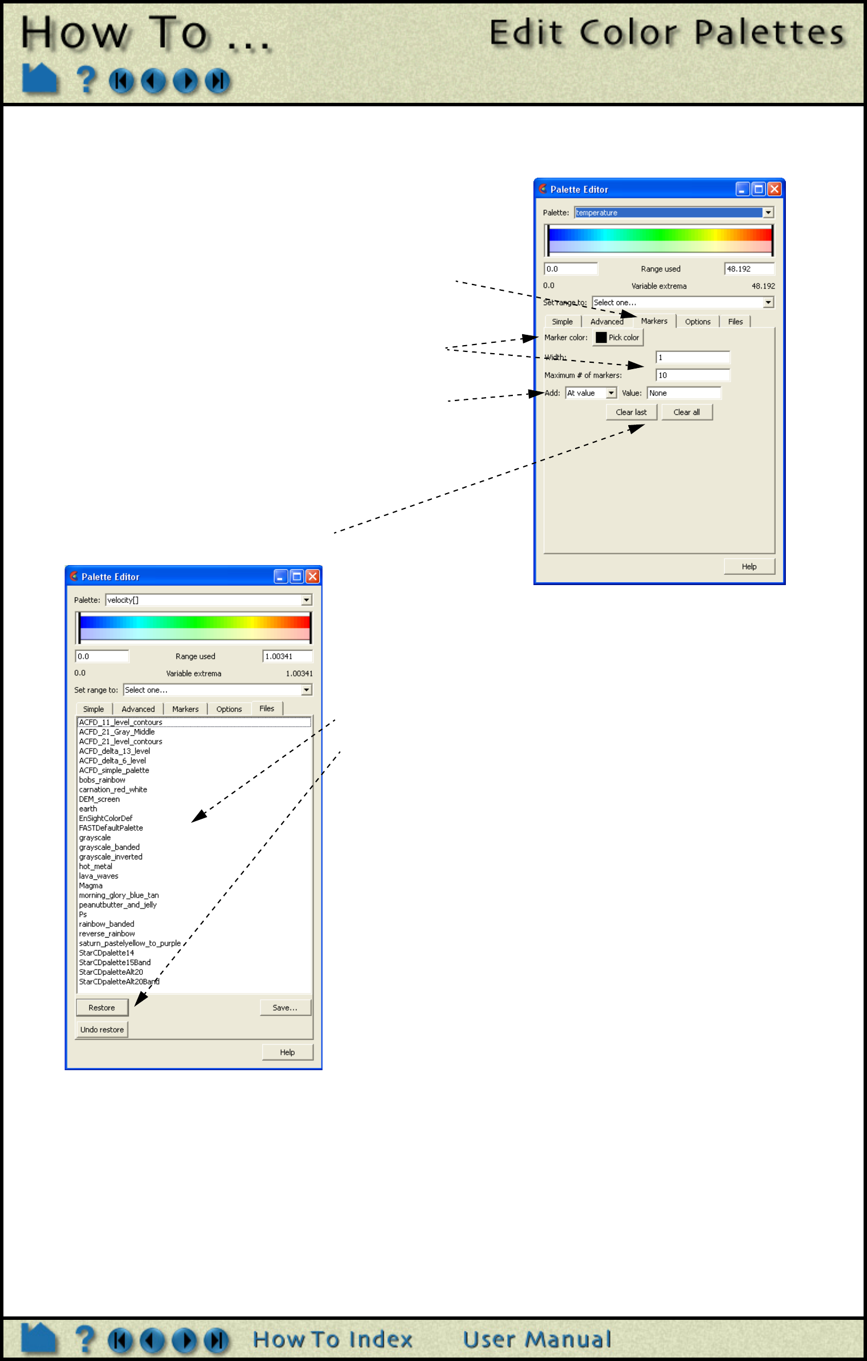Open Set range to dropdown in temperature editor
Viewport: 867px width, 1361px height.
pos(768,302)
